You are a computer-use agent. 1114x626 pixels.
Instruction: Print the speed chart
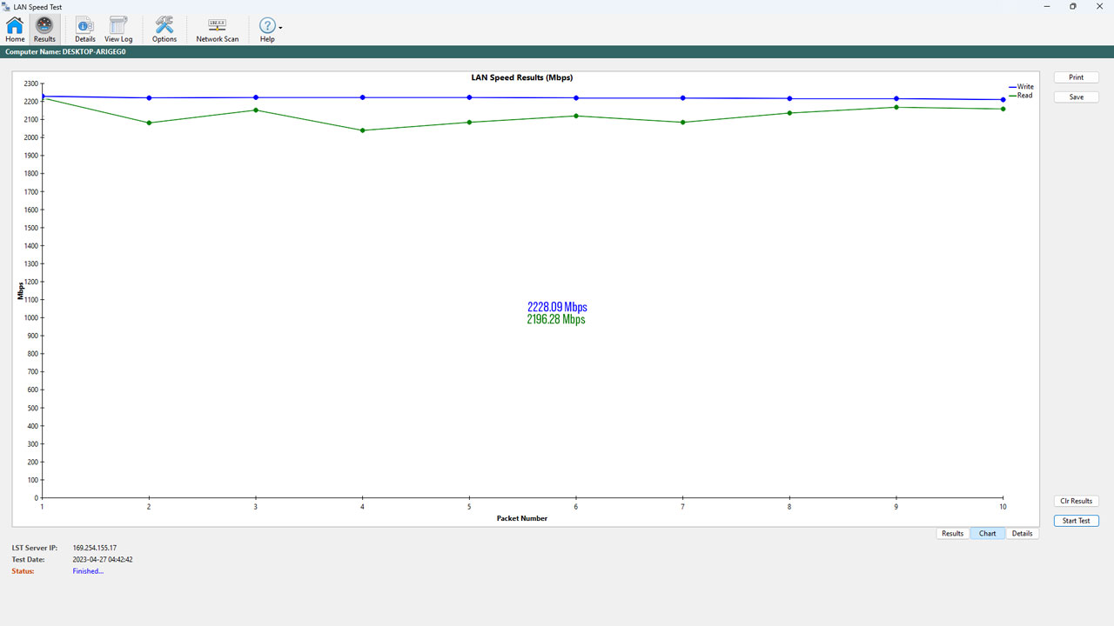click(1077, 77)
